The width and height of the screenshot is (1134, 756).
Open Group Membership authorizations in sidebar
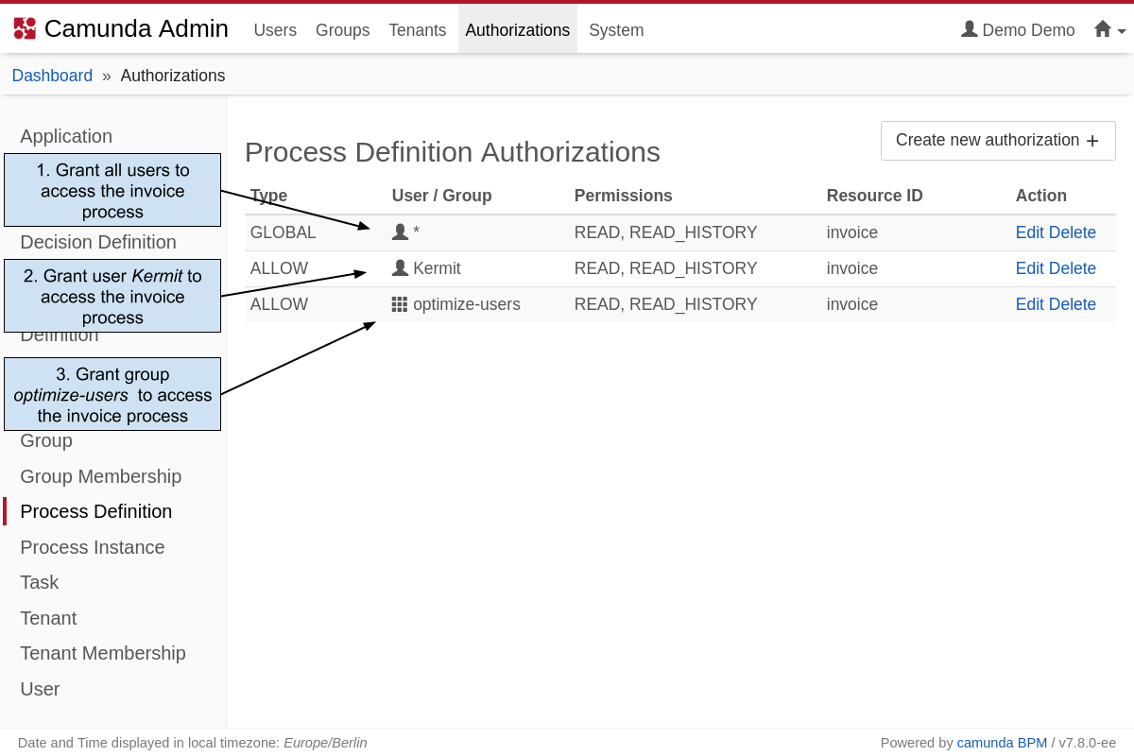click(x=100, y=476)
